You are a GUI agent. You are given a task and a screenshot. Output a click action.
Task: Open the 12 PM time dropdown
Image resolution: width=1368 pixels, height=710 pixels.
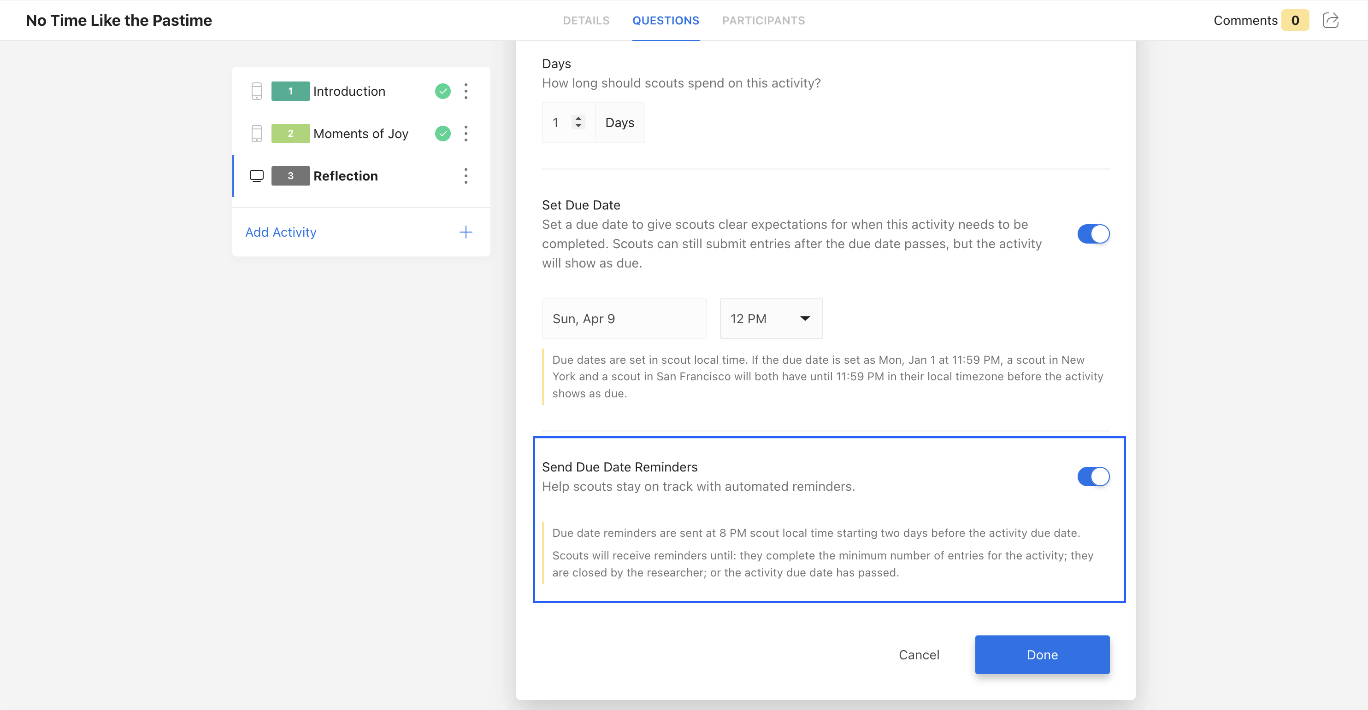tap(771, 319)
